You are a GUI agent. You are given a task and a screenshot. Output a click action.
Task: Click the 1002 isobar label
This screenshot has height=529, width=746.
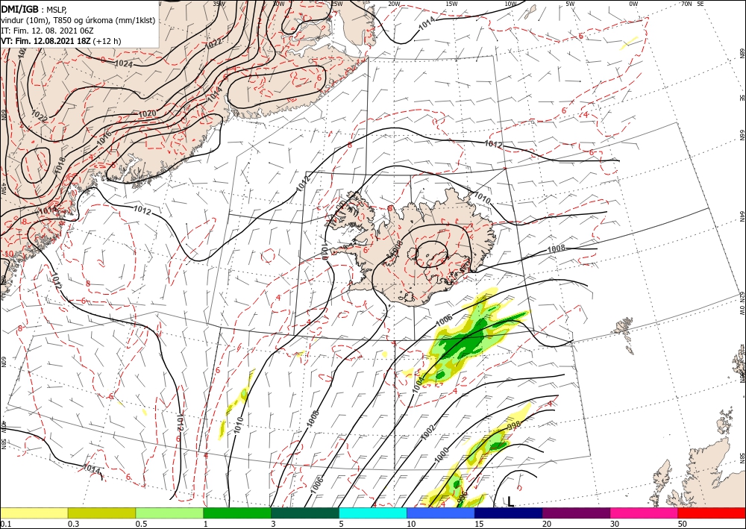(x=428, y=431)
